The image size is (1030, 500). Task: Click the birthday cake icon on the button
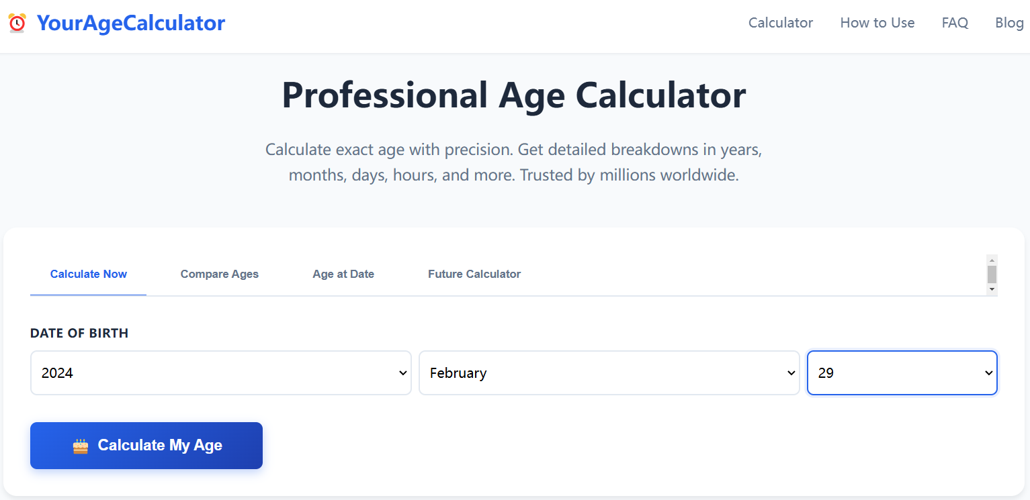[x=80, y=445]
